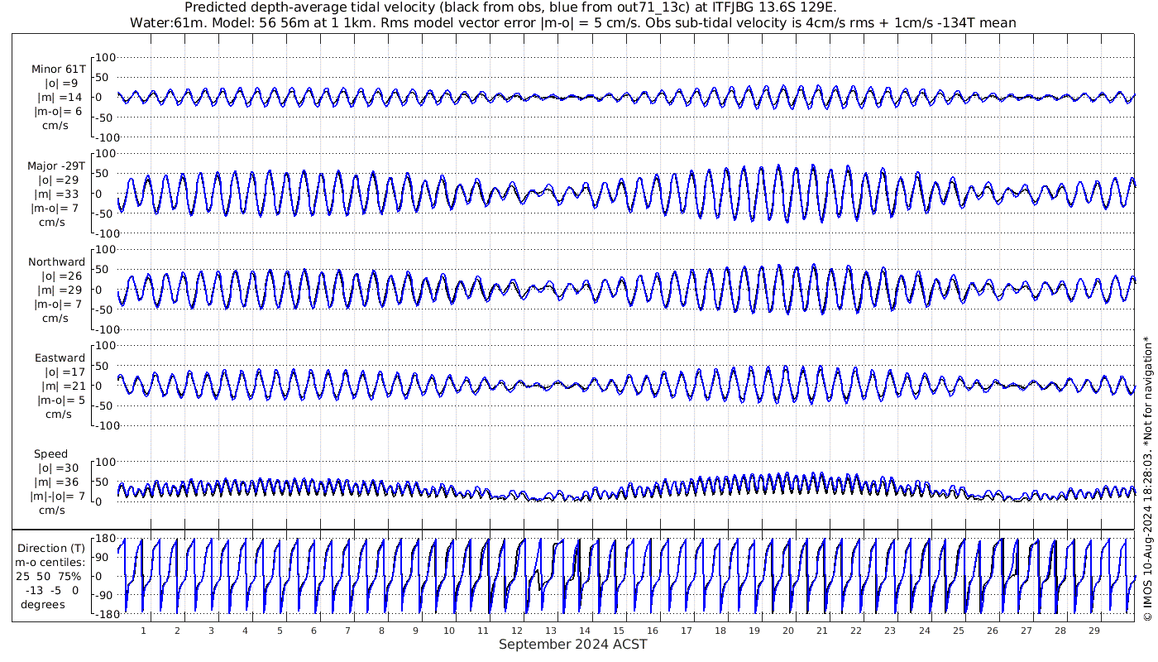Click the 'degrees' unit label
The image size is (1158, 662).
click(x=43, y=604)
